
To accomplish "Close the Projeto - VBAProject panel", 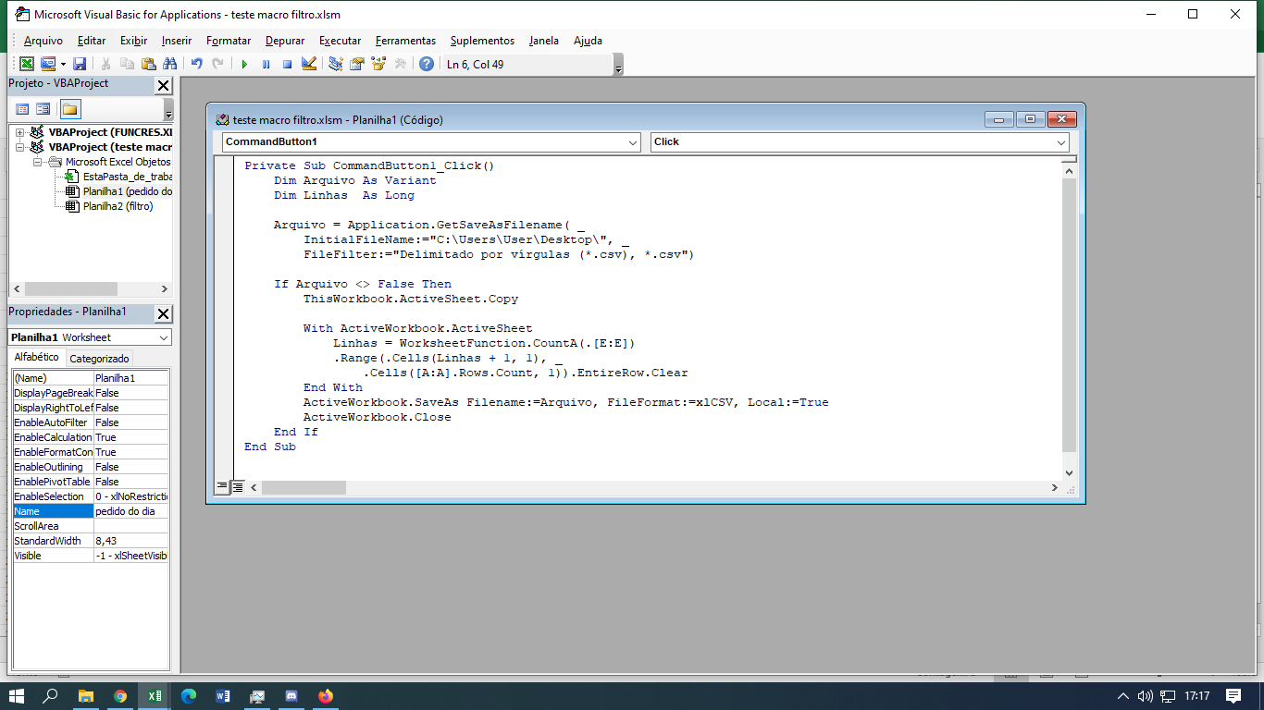I will (x=163, y=85).
